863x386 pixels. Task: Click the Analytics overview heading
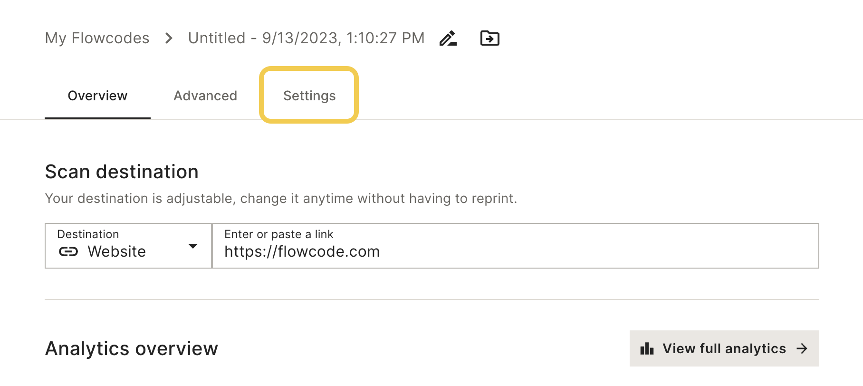pos(132,348)
